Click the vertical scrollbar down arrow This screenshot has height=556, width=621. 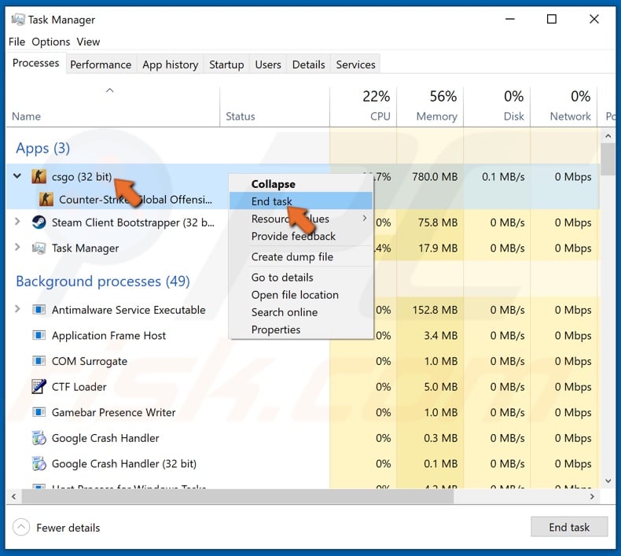[x=608, y=481]
